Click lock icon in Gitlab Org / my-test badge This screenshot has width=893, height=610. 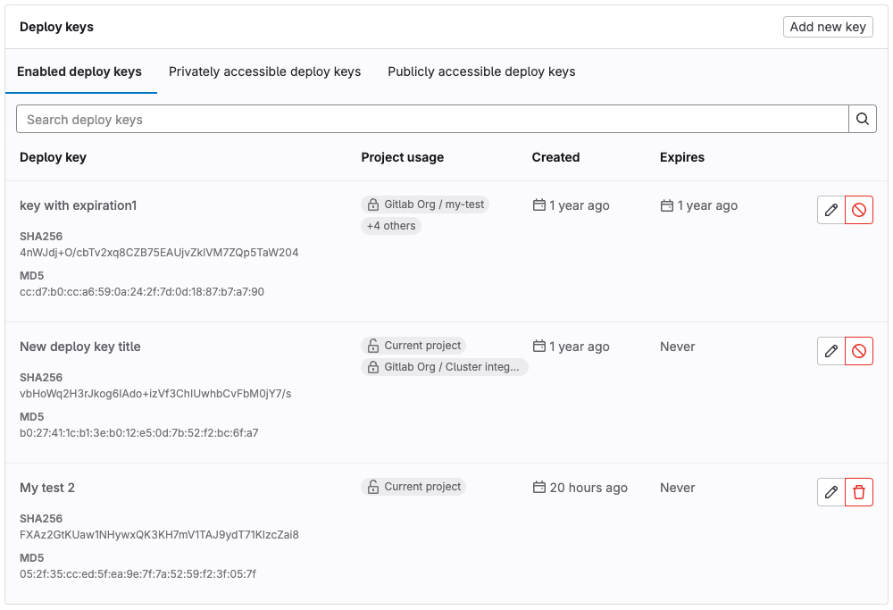pyautogui.click(x=373, y=205)
